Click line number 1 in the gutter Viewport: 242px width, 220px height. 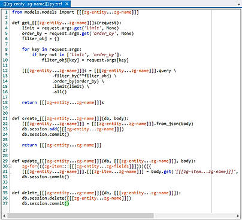click(x=7, y=13)
